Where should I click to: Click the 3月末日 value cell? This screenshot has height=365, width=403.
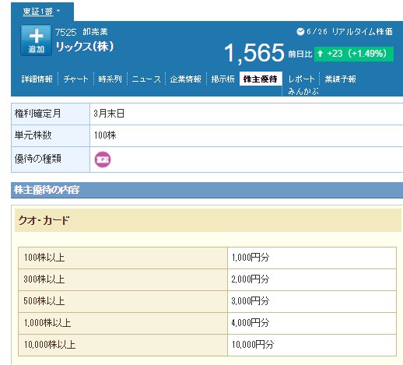coord(247,114)
